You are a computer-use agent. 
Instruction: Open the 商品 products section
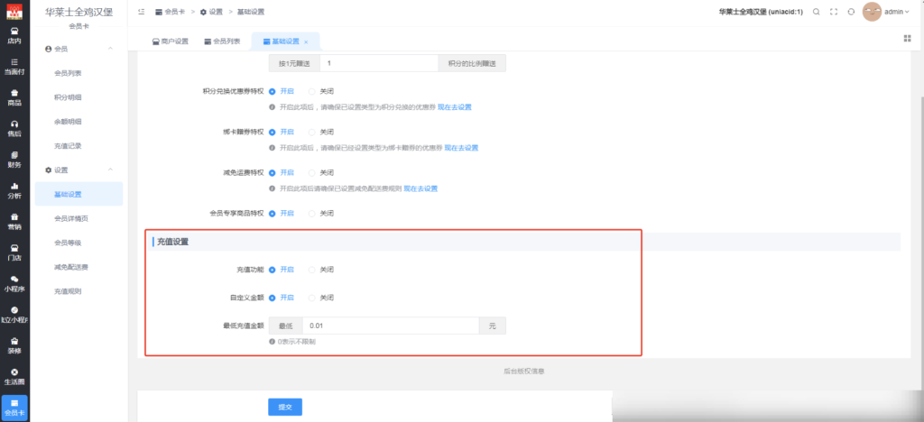(x=14, y=97)
